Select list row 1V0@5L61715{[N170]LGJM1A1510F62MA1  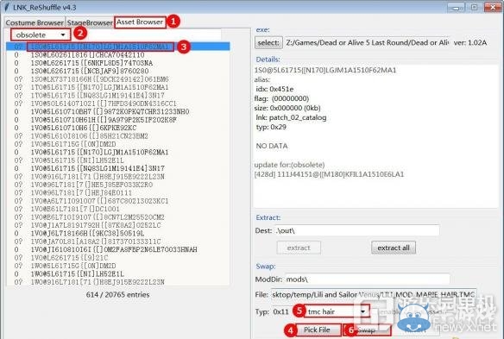(118, 153)
